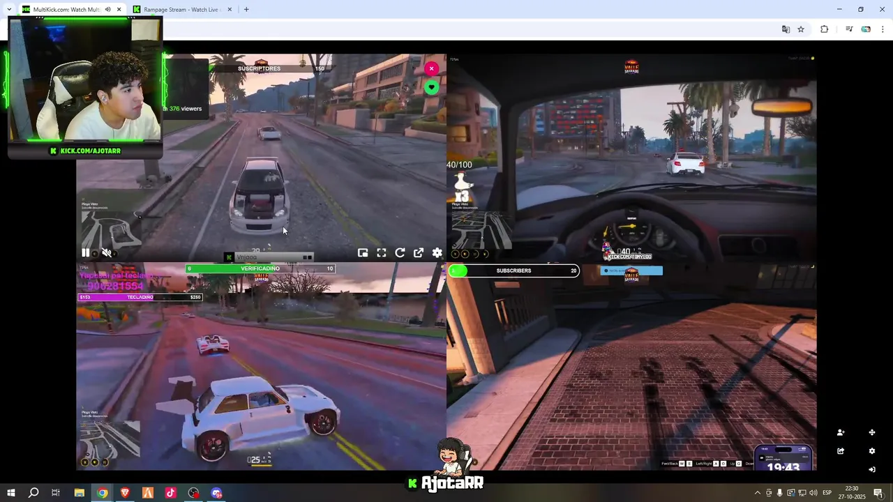Switch keyboard language ESP indicator
The height and width of the screenshot is (502, 893).
click(827, 493)
